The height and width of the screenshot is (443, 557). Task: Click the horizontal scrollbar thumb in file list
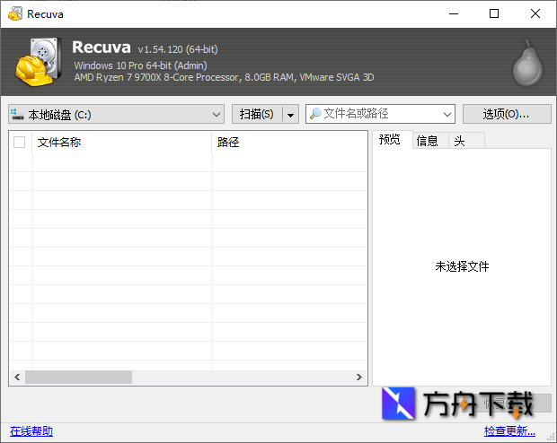[78, 377]
